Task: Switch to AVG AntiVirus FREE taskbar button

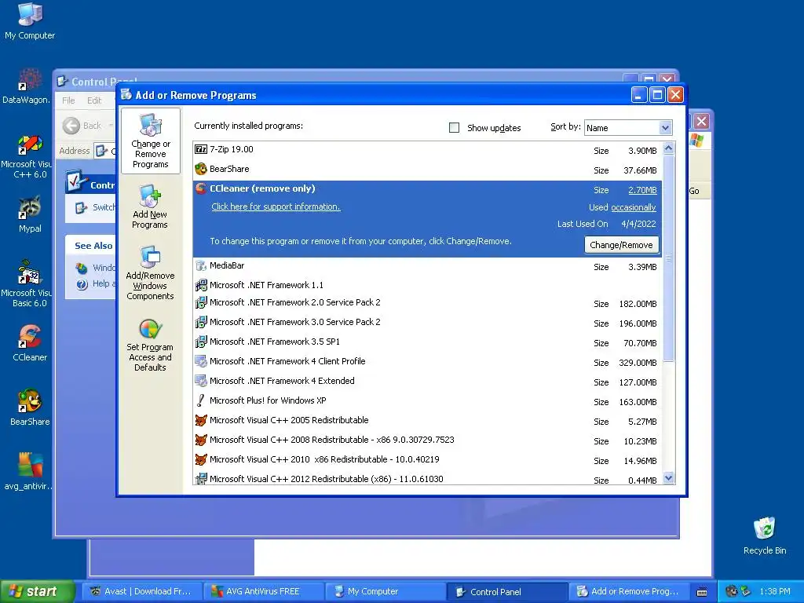Action: click(x=262, y=592)
